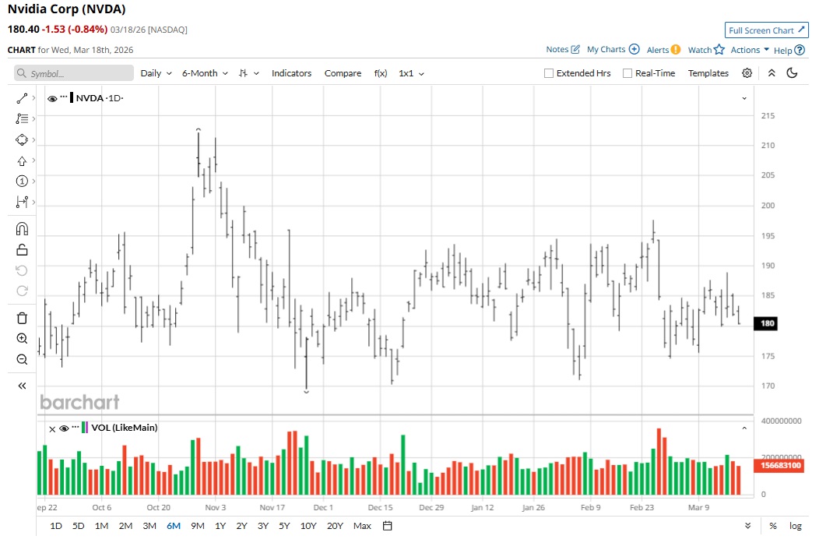Zoom out of the chart
833x543 pixels.
click(x=22, y=359)
